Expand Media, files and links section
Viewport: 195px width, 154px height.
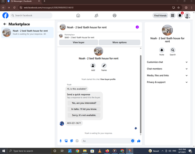point(167,76)
